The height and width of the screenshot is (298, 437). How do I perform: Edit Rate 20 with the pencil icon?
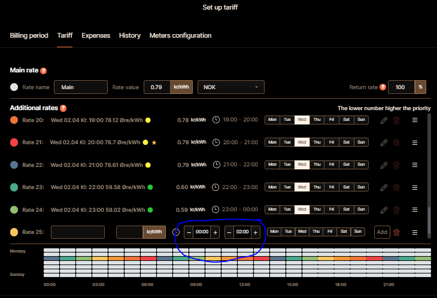tap(384, 120)
